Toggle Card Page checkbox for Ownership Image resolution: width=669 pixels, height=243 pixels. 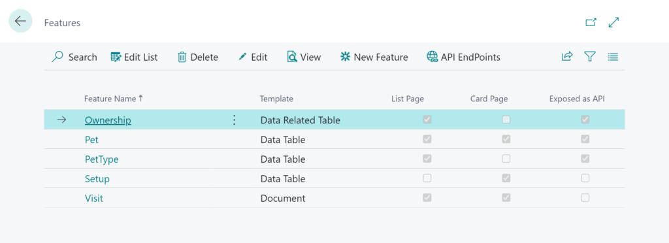(x=506, y=120)
